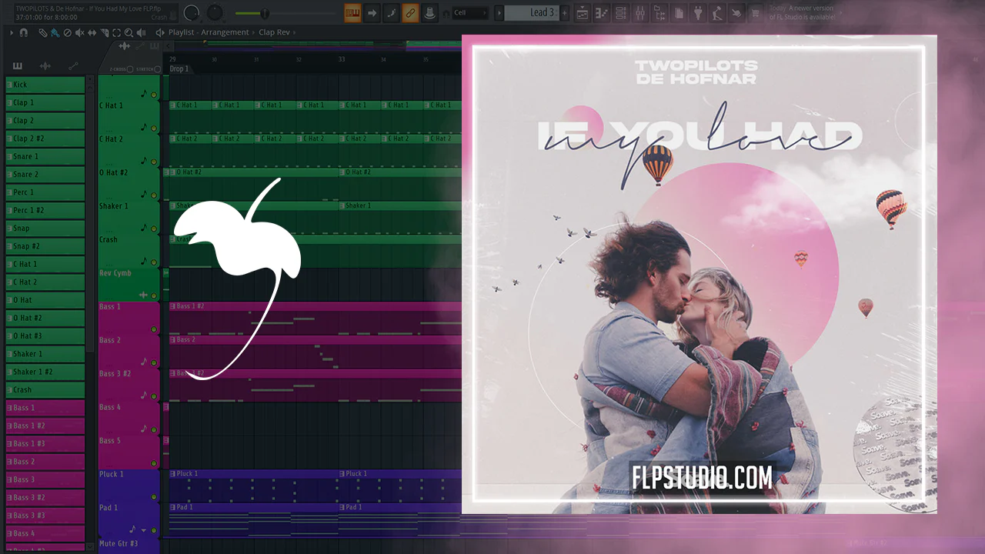The height and width of the screenshot is (554, 985).
Task: Click the speaker icon before Playlist title
Action: point(160,33)
